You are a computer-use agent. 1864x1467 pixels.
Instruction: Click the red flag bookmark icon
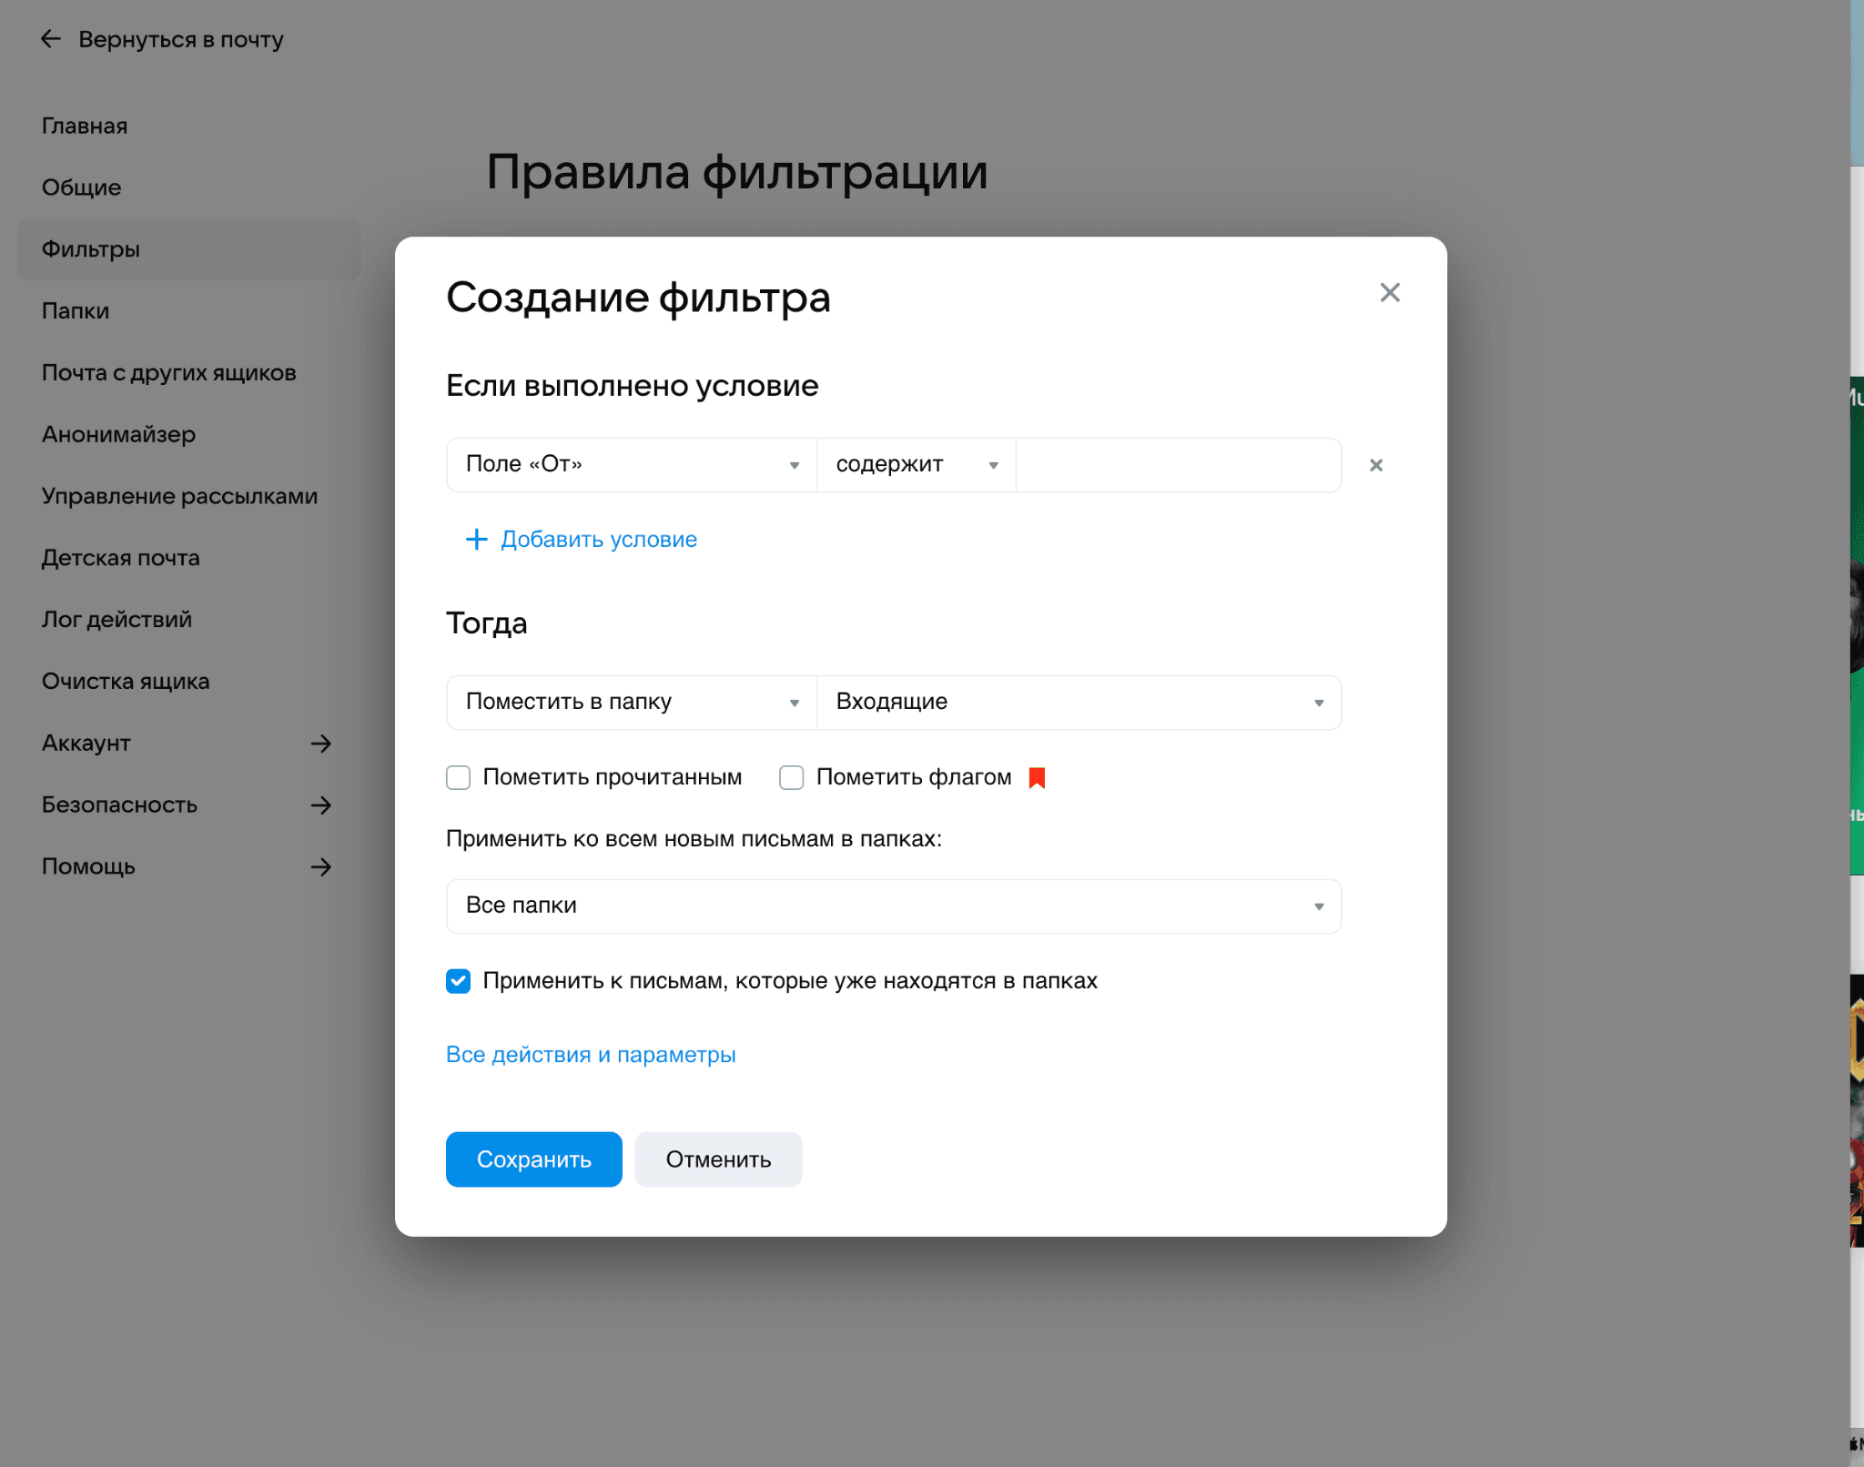pyautogui.click(x=1037, y=777)
